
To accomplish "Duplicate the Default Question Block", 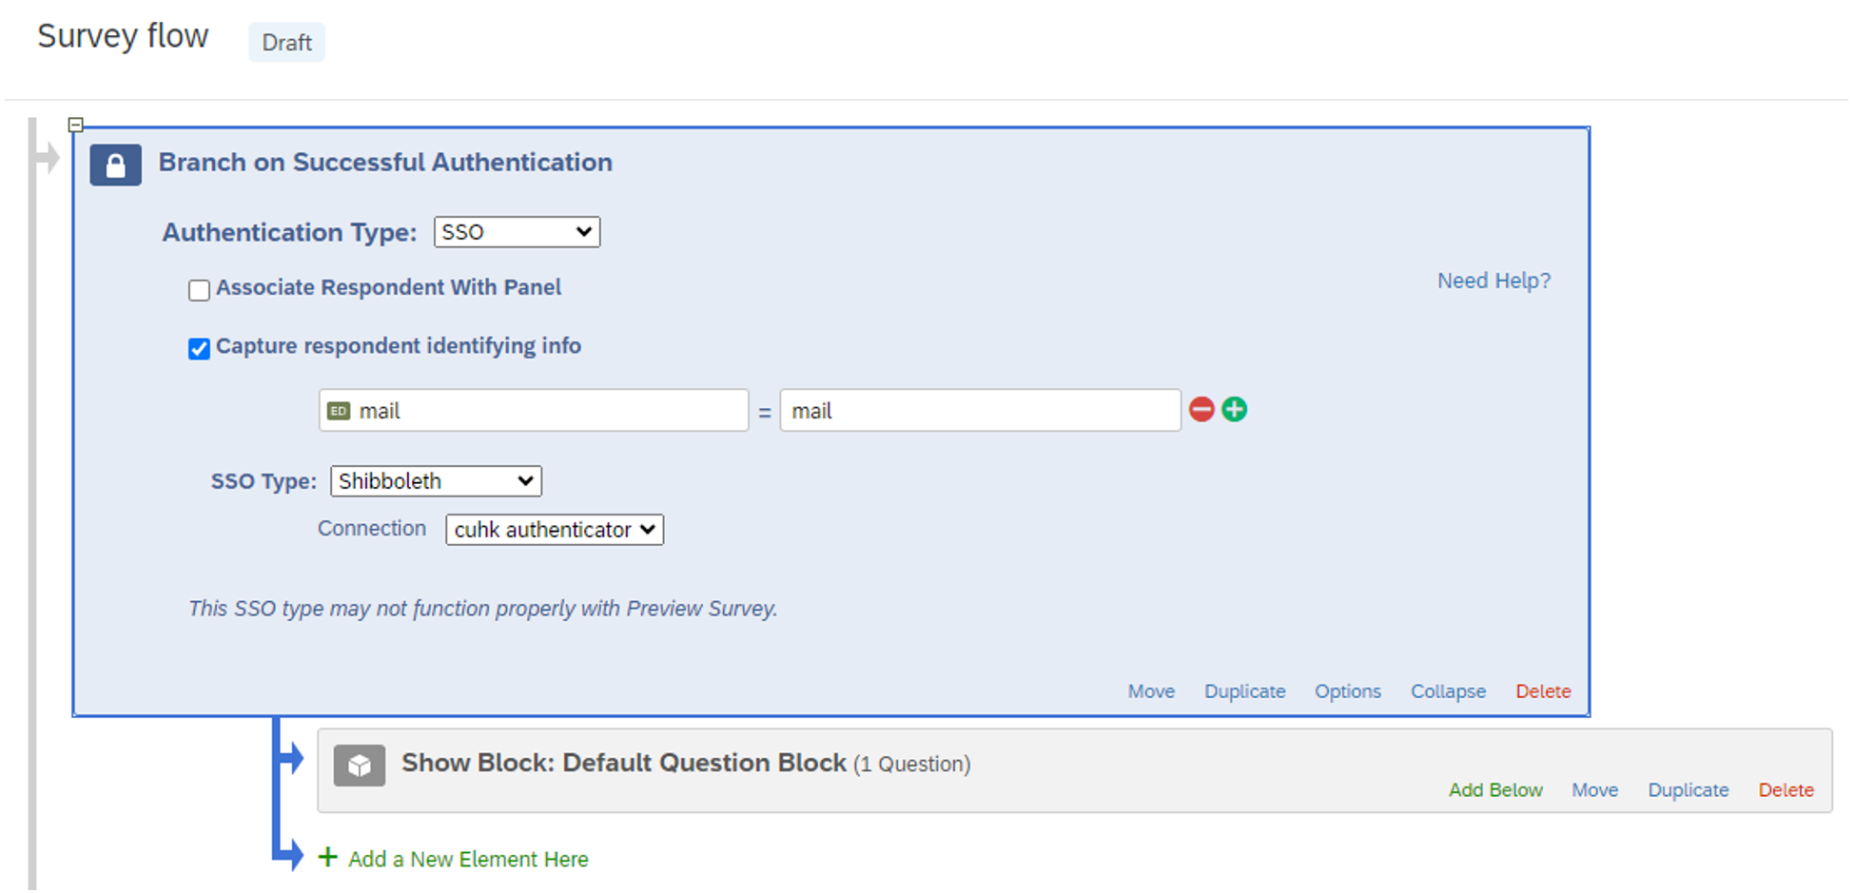I will point(1688,790).
